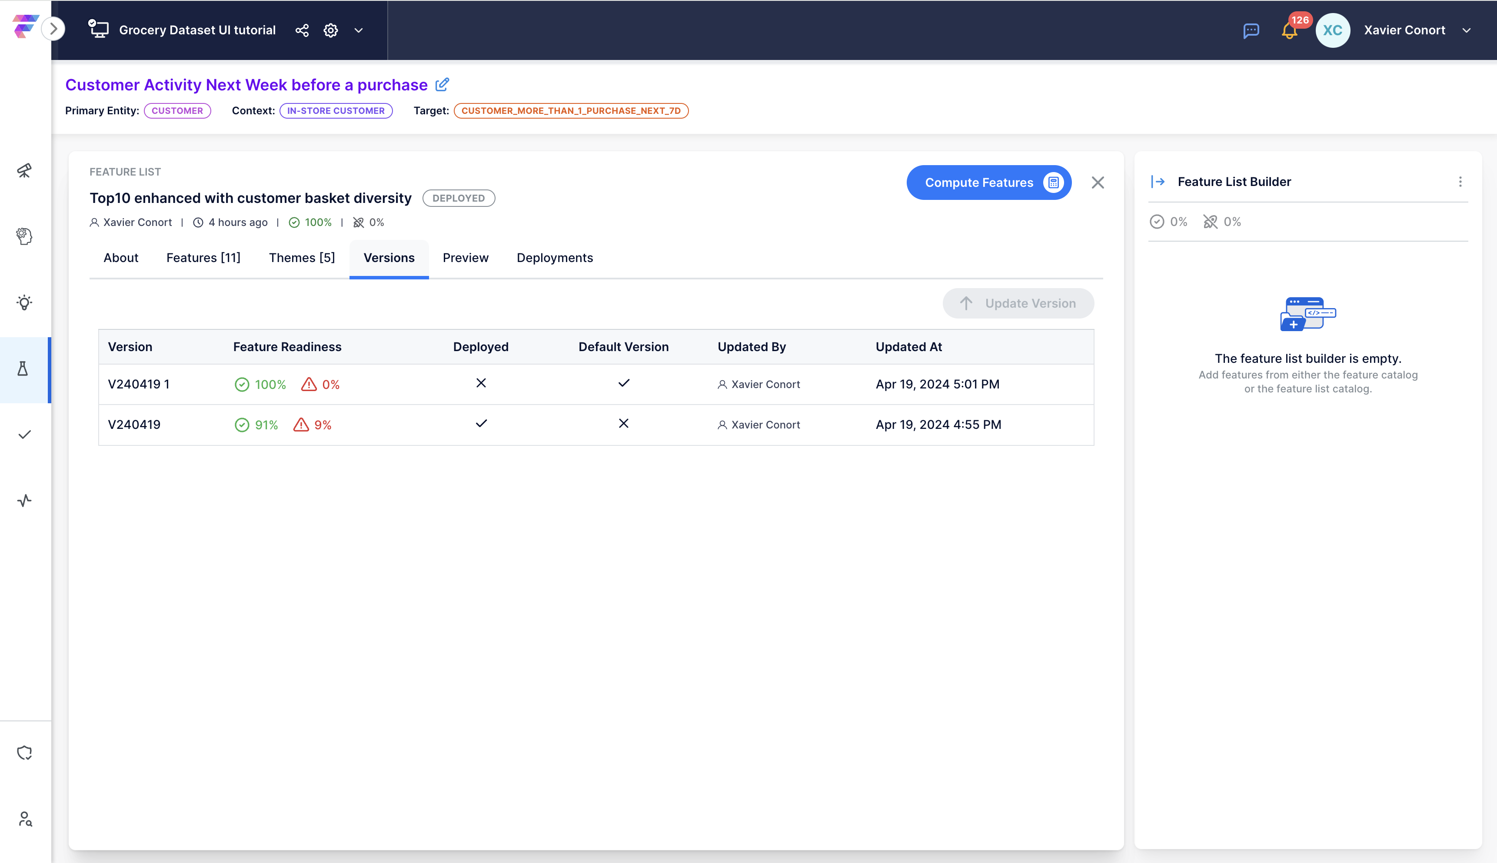Click the 4 hours ago clock label

(230, 222)
